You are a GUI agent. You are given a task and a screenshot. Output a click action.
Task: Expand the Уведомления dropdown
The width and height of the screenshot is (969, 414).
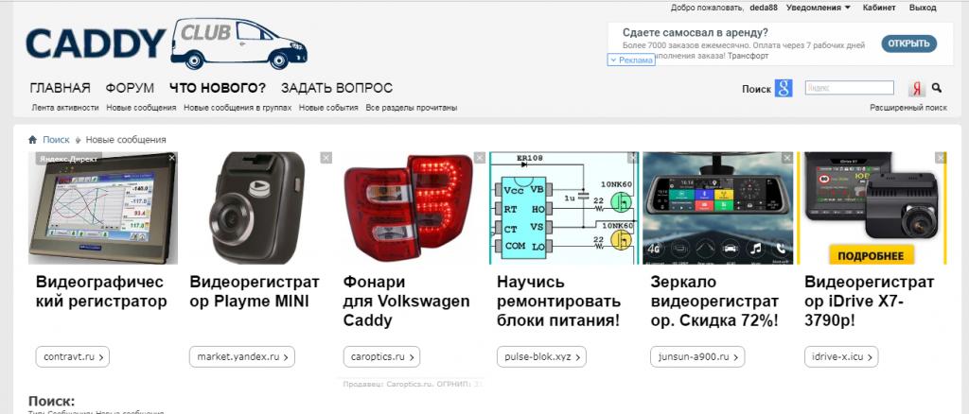tap(819, 8)
